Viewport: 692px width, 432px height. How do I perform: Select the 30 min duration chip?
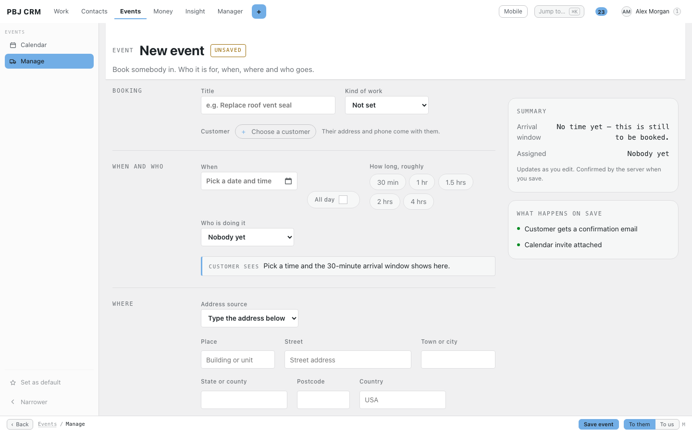click(x=388, y=182)
